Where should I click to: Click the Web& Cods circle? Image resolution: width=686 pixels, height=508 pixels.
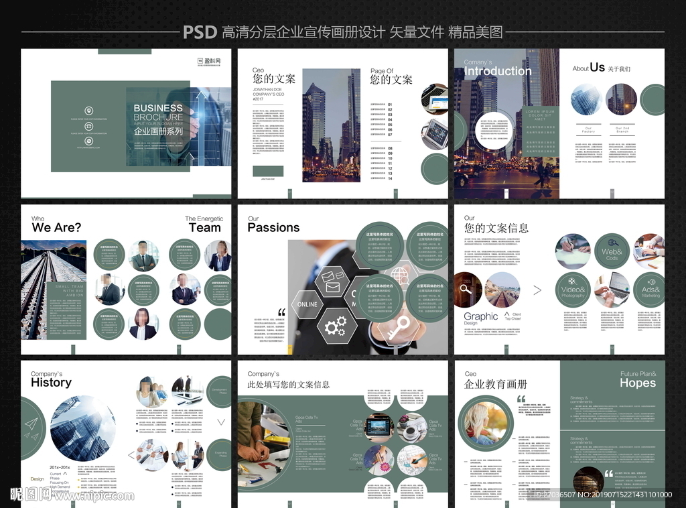[612, 251]
